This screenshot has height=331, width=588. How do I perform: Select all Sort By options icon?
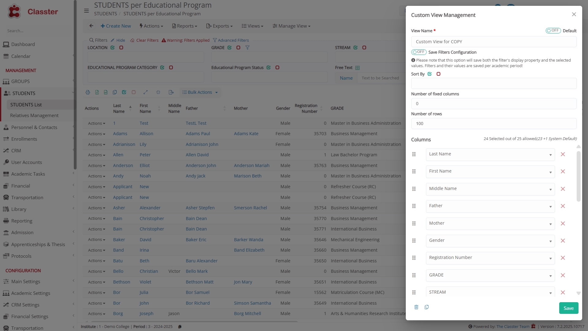pyautogui.click(x=430, y=74)
